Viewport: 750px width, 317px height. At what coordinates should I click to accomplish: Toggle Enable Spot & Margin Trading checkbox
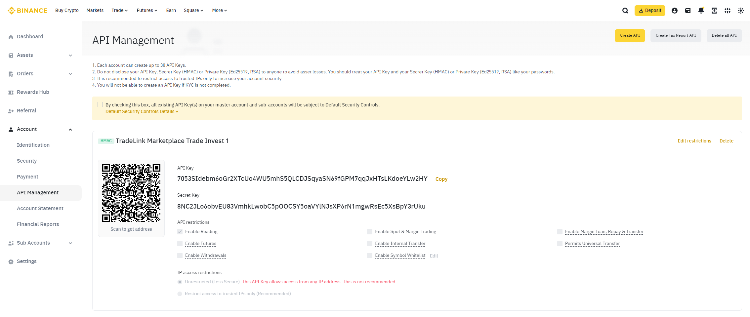point(370,232)
